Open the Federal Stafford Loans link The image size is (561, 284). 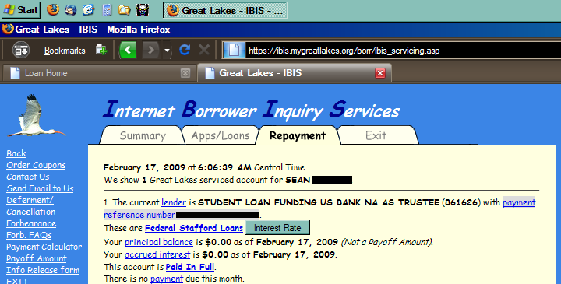(194, 228)
